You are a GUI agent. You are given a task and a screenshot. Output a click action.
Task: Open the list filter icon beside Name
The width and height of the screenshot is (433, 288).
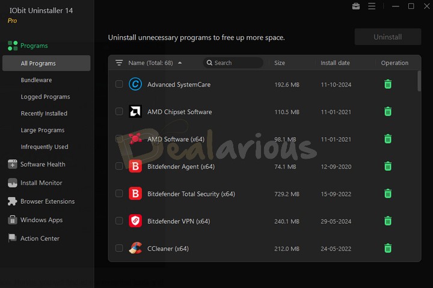tap(119, 63)
